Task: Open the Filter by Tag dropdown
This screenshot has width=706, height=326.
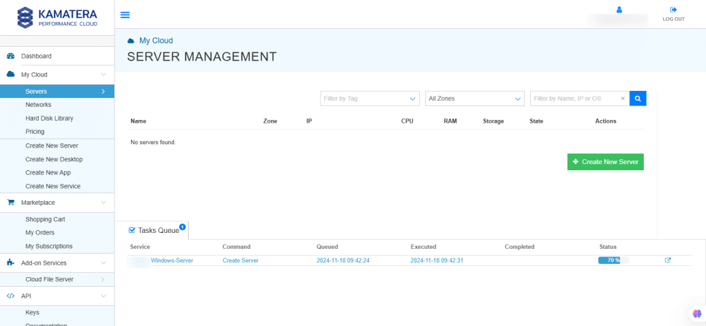Action: [x=370, y=99]
